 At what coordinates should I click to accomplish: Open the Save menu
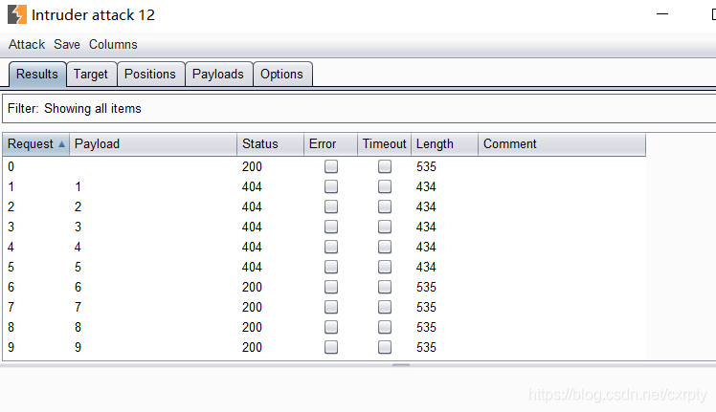click(x=67, y=44)
